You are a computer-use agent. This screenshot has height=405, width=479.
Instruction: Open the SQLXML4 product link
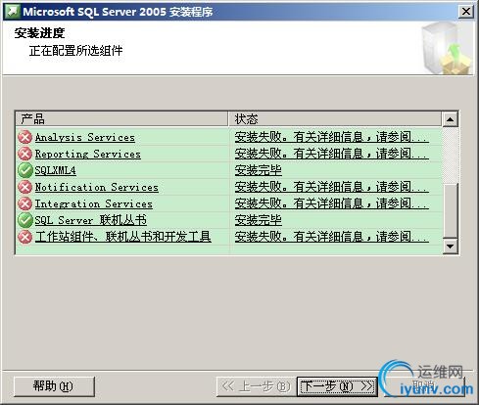tap(56, 170)
